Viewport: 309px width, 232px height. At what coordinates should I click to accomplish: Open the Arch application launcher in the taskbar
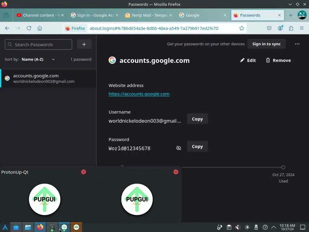click(x=5, y=227)
